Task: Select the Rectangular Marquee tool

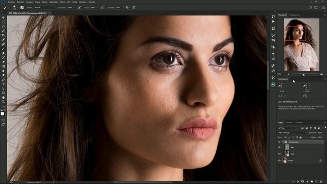Action: [3, 22]
